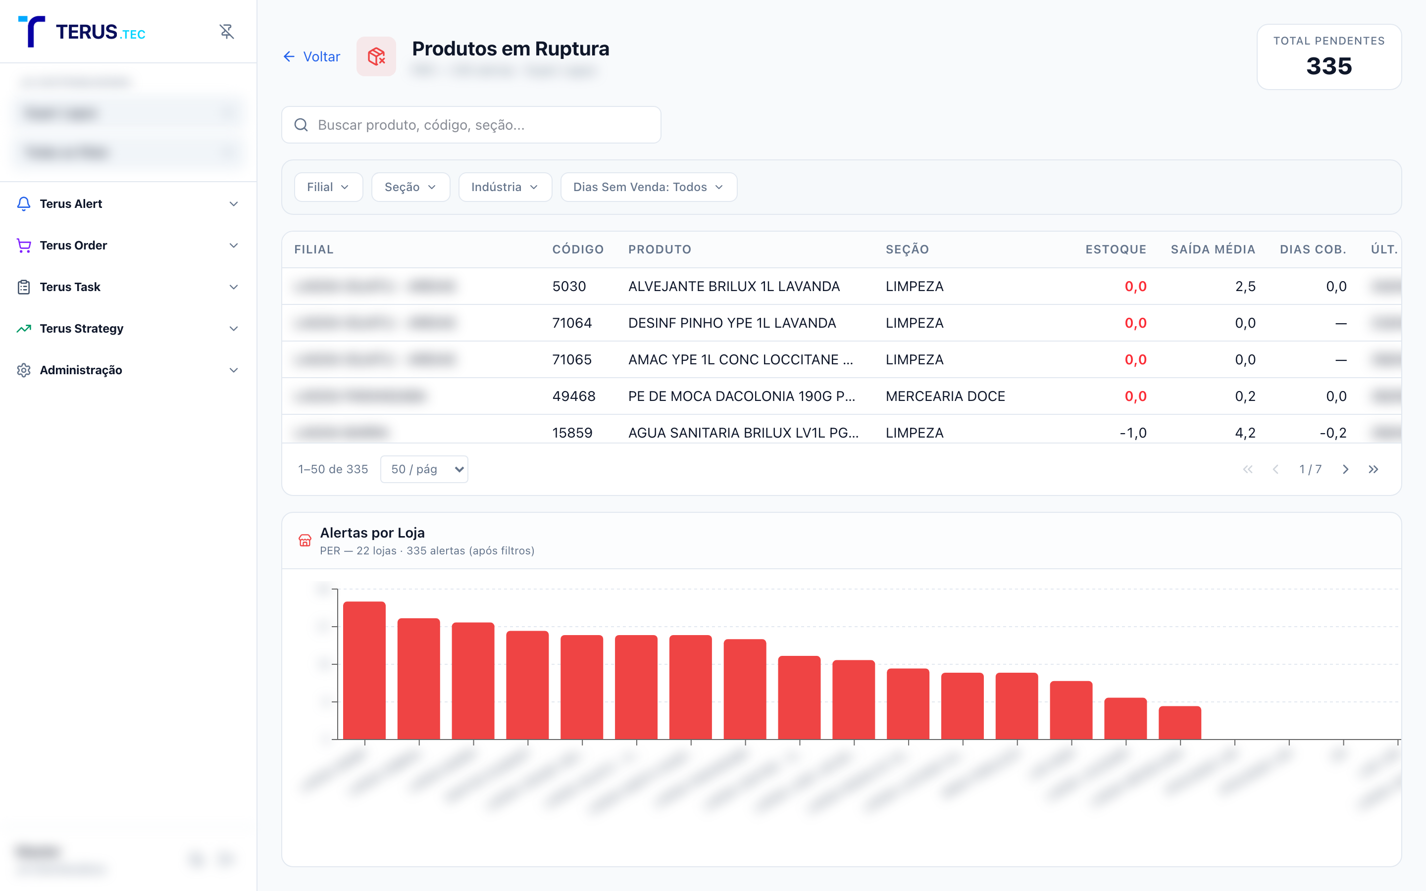Viewport: 1426px width, 891px height.
Task: Go back with the Voltar link
Action: pyautogui.click(x=312, y=56)
